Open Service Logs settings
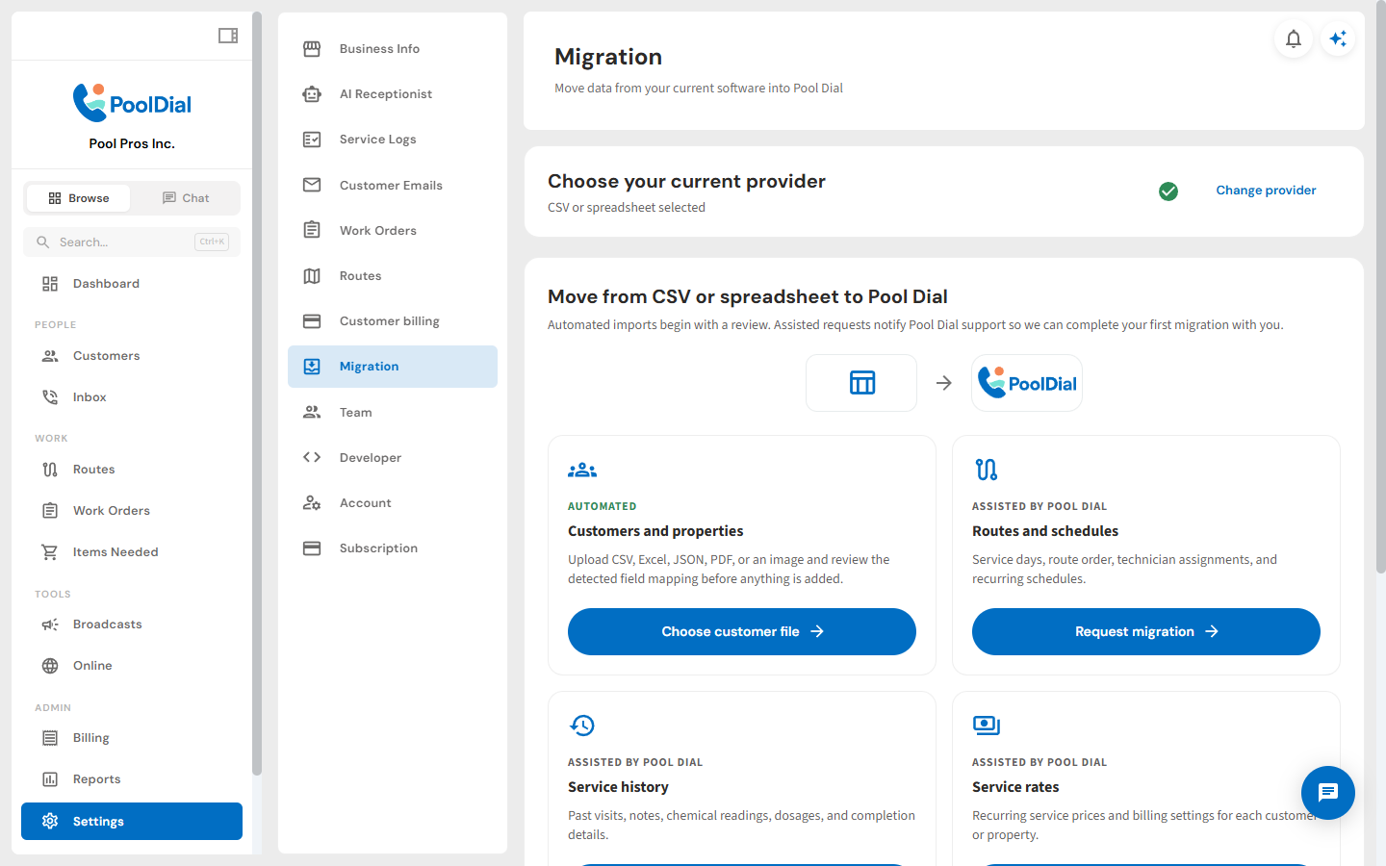The height and width of the screenshot is (866, 1386). [393, 140]
